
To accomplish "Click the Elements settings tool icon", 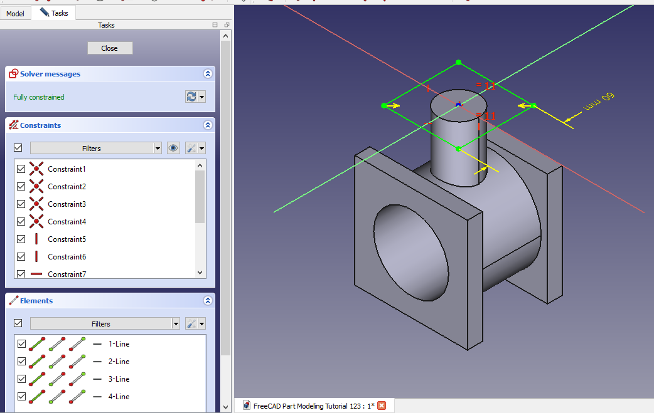I will pyautogui.click(x=192, y=323).
